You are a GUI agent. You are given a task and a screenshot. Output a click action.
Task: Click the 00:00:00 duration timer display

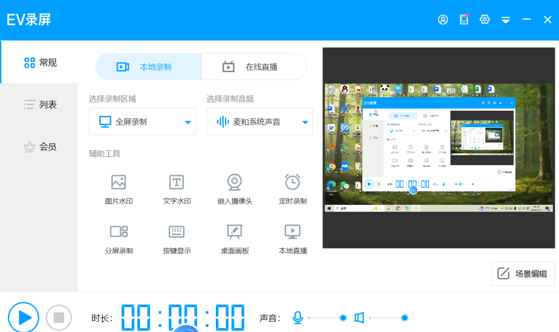183,317
